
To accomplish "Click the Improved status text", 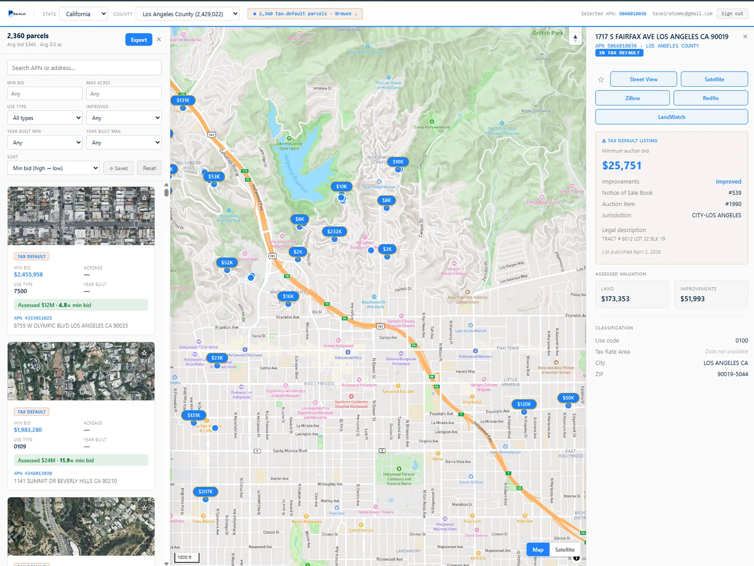I will [728, 182].
